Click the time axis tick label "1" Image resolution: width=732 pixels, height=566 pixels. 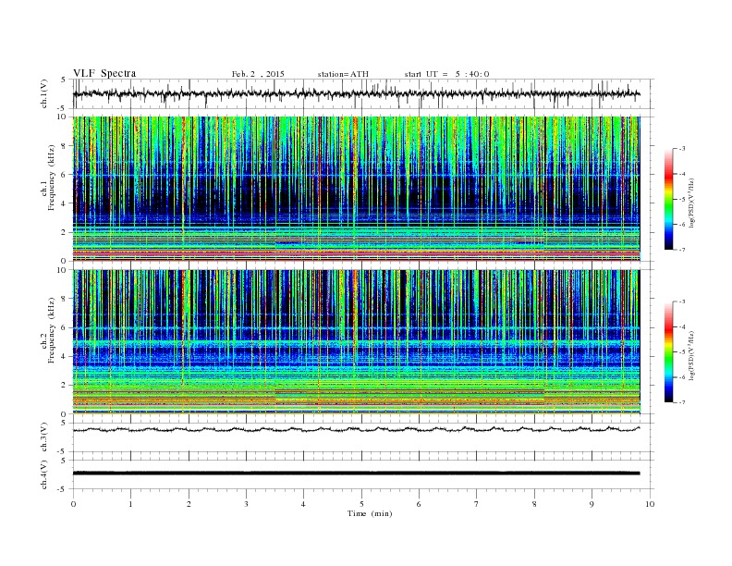pyautogui.click(x=130, y=504)
